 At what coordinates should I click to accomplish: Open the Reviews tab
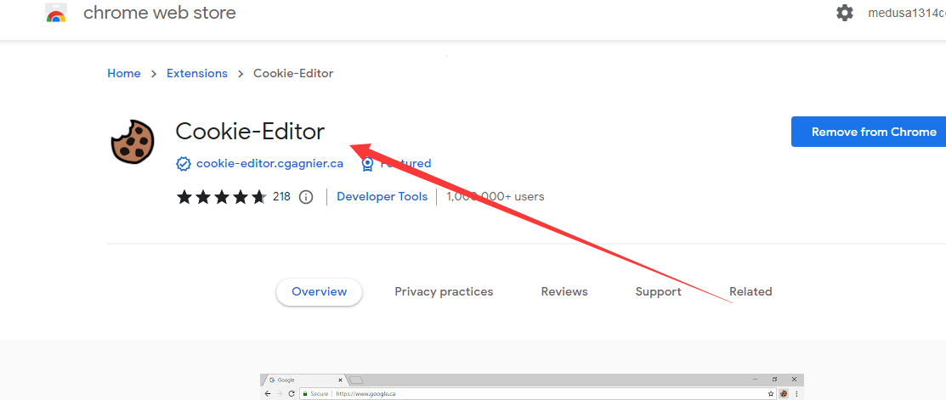[564, 291]
